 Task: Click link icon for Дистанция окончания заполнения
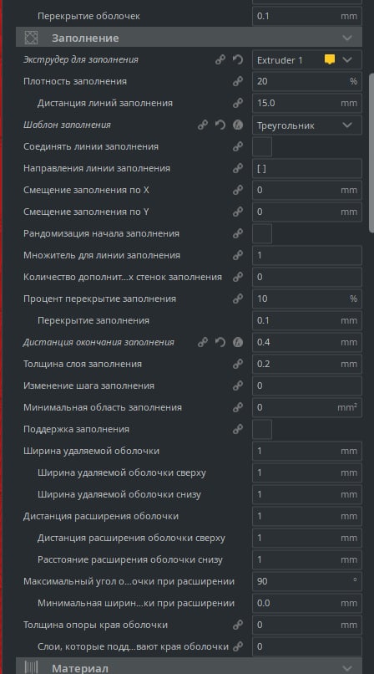click(x=202, y=342)
